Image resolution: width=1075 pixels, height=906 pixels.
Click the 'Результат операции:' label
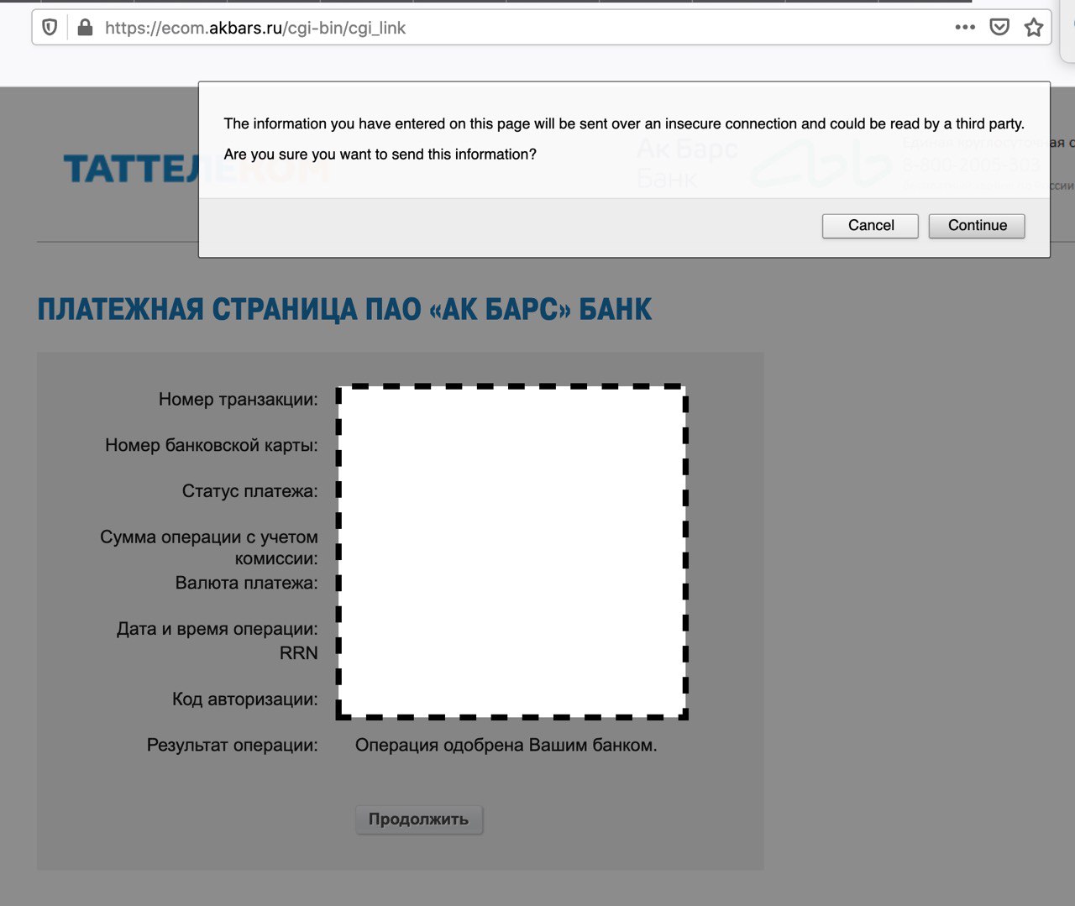[x=233, y=745]
